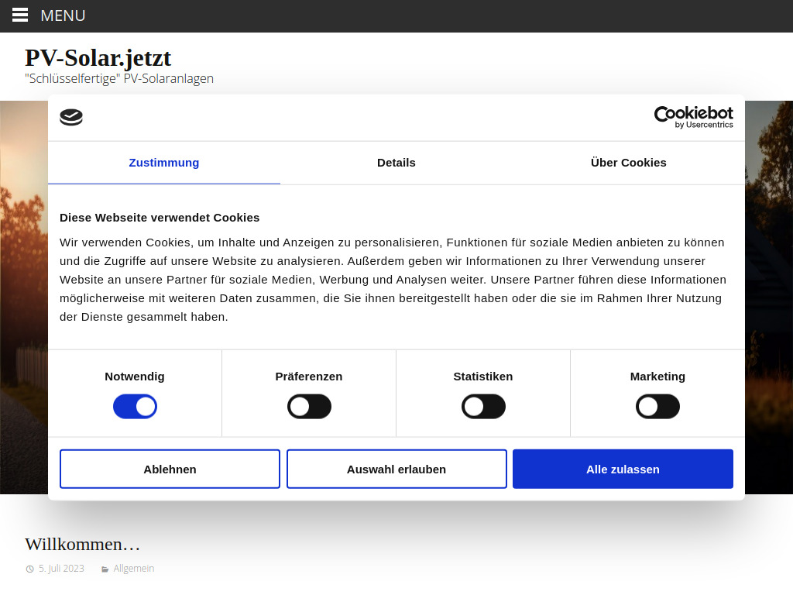Click the Cookiebot logo
Screen dimensions: 793x595
[x=71, y=117]
